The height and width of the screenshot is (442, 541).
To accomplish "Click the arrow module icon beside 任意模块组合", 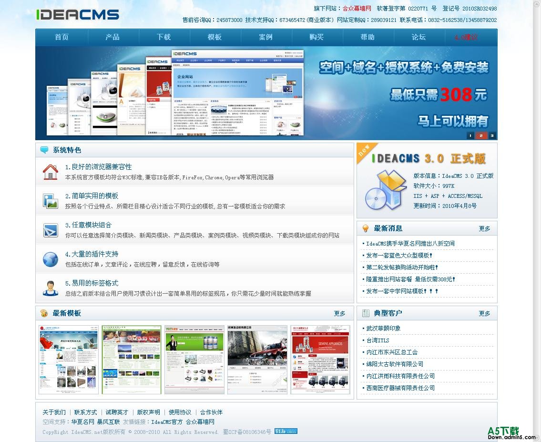I will (51, 230).
